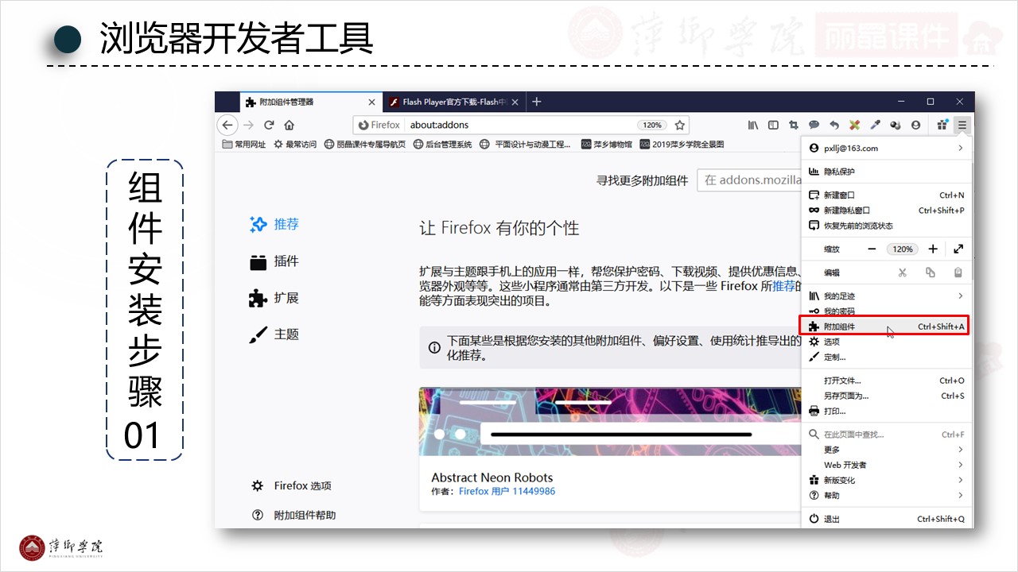Image resolution: width=1018 pixels, height=572 pixels.
Task: Open the 常用网址 bookmarks folder
Action: pyautogui.click(x=244, y=145)
